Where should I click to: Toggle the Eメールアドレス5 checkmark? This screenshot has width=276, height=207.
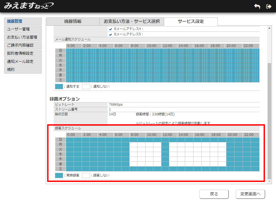(x=111, y=34)
